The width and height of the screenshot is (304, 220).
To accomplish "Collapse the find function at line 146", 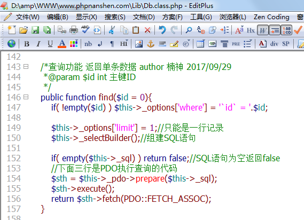I will [26, 97].
